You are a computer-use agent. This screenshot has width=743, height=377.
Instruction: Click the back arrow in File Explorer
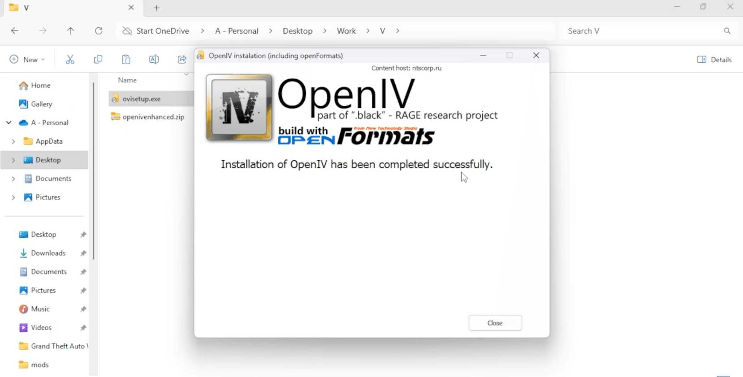pos(15,31)
